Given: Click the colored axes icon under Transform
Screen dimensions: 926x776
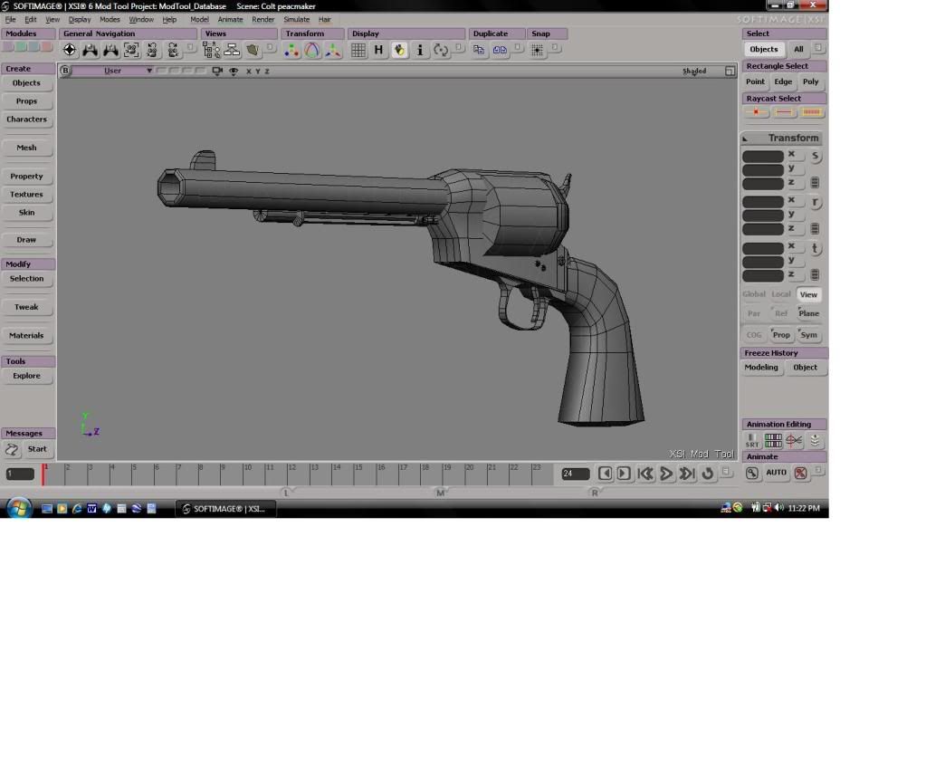Looking at the screenshot, I should (x=333, y=51).
